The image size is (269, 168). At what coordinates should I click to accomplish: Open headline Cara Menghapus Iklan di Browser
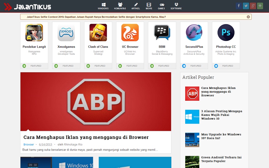tap(86, 137)
